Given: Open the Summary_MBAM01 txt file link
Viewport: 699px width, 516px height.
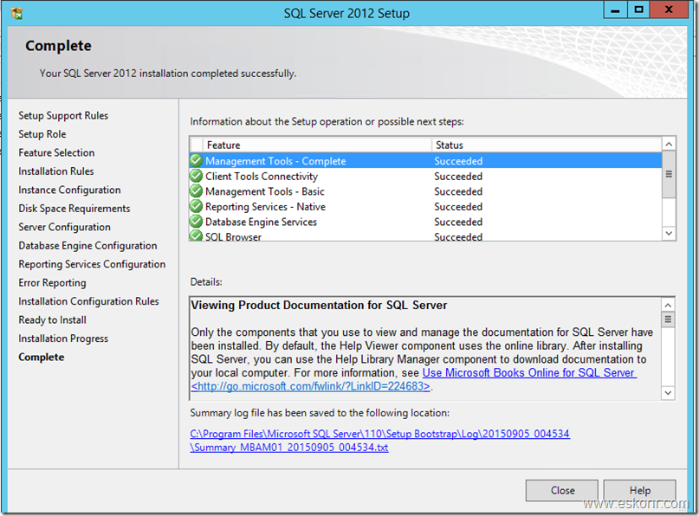Looking at the screenshot, I should point(289,448).
